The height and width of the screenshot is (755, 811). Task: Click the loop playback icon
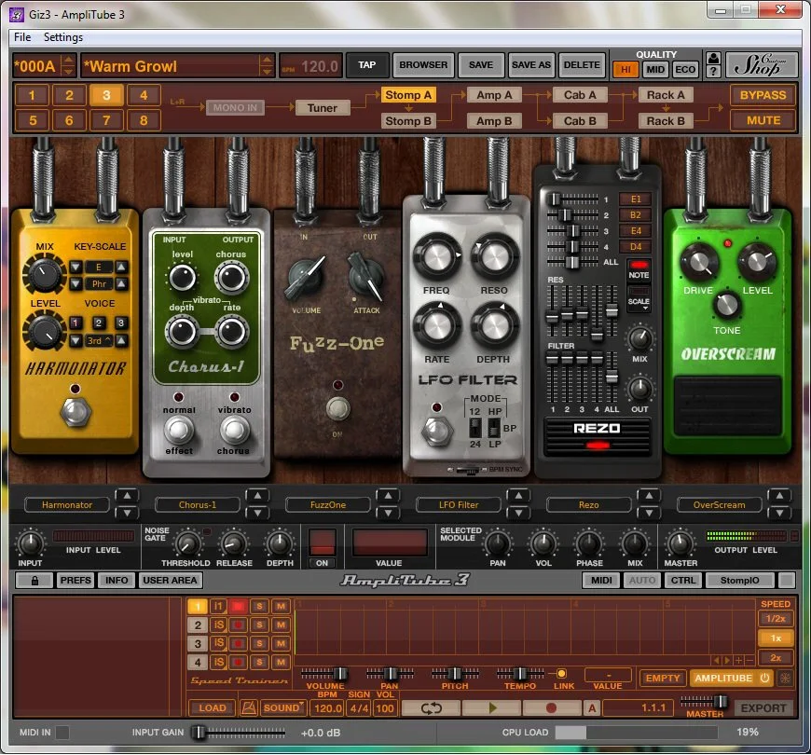pos(431,708)
